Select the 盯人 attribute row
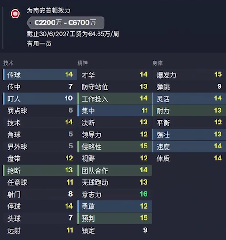 click(40, 98)
